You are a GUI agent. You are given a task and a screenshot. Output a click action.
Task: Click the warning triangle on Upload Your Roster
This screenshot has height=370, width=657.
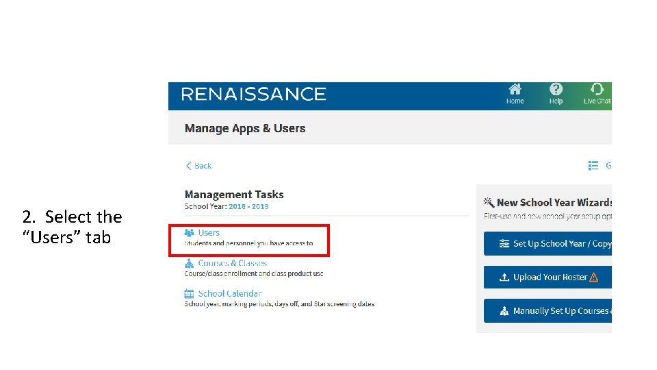[x=593, y=277]
